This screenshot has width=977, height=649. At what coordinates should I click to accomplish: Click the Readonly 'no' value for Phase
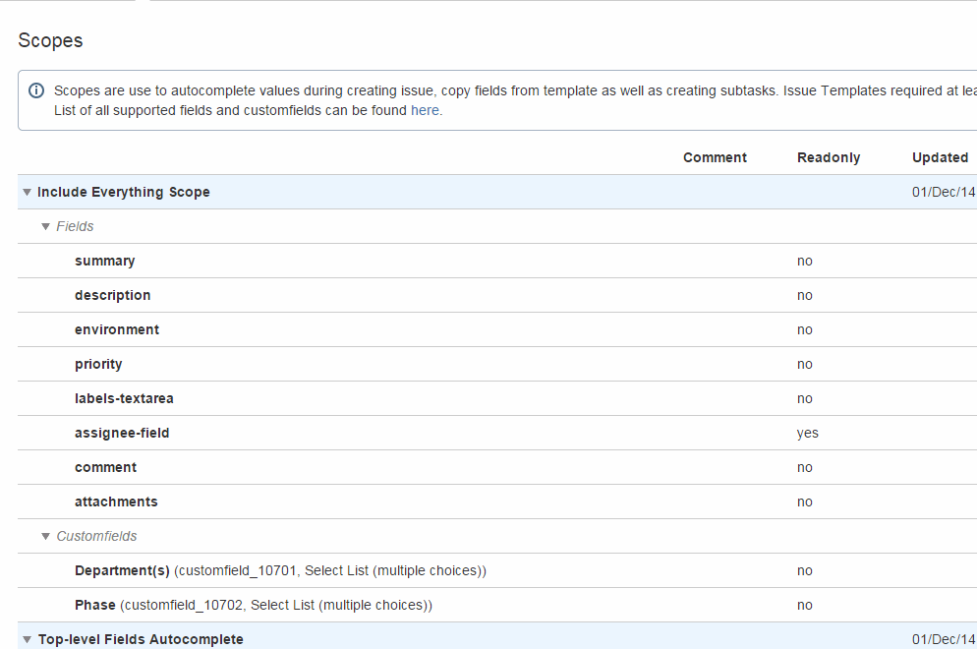(x=804, y=606)
